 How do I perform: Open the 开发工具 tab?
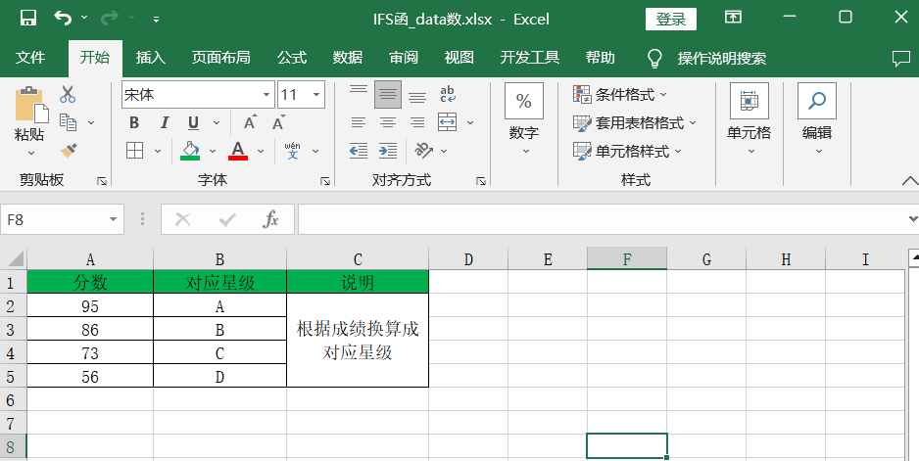click(x=530, y=58)
